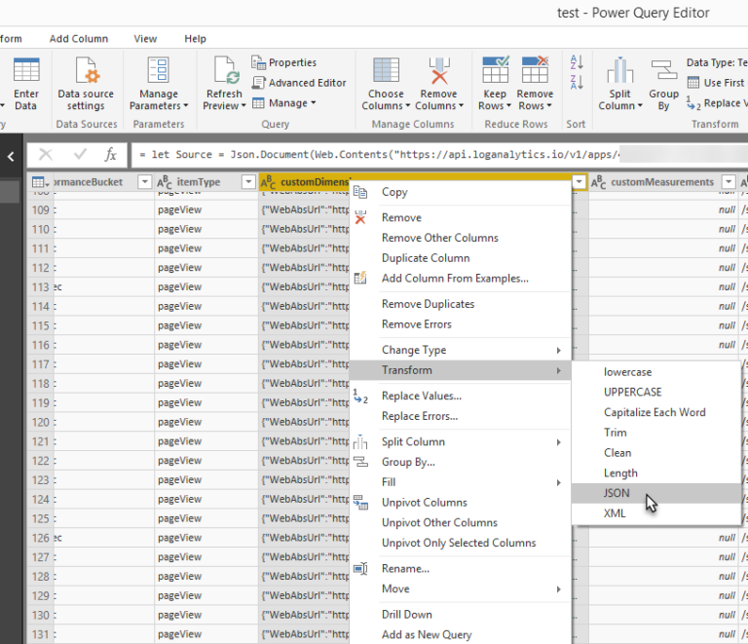Open the itemType column filter dropdown
The width and height of the screenshot is (748, 644).
pos(248,182)
